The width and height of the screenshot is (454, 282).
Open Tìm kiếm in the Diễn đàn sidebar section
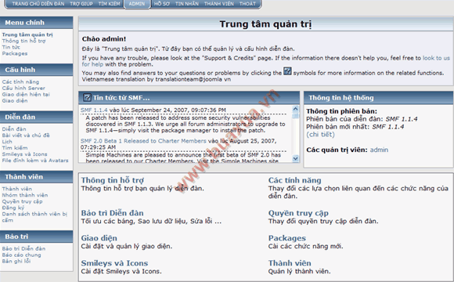coord(15,148)
